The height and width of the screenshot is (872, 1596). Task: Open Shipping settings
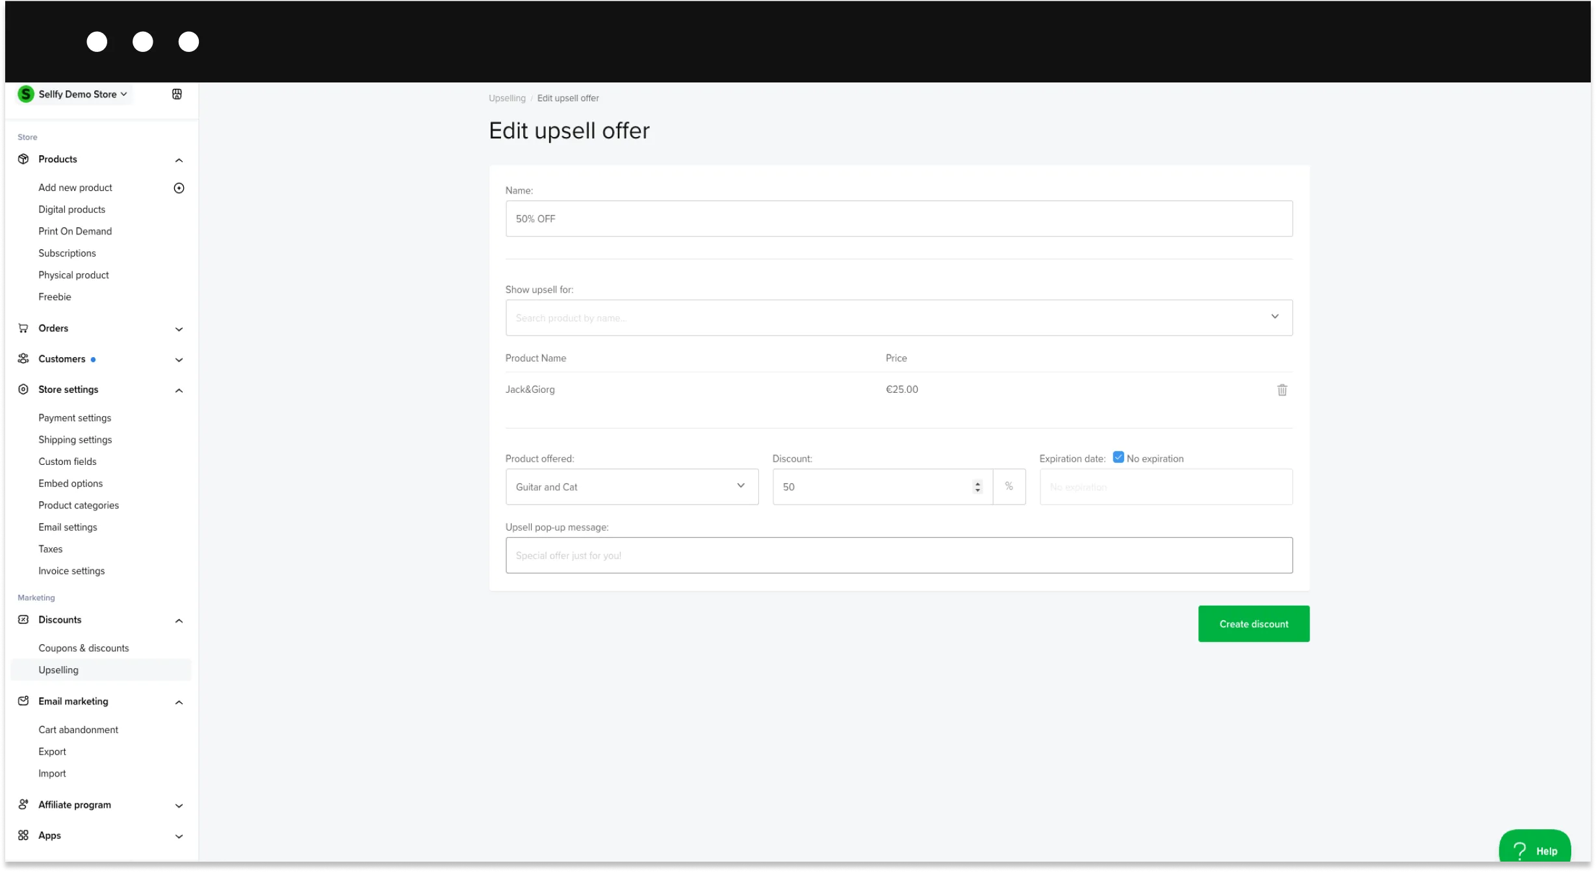75,440
